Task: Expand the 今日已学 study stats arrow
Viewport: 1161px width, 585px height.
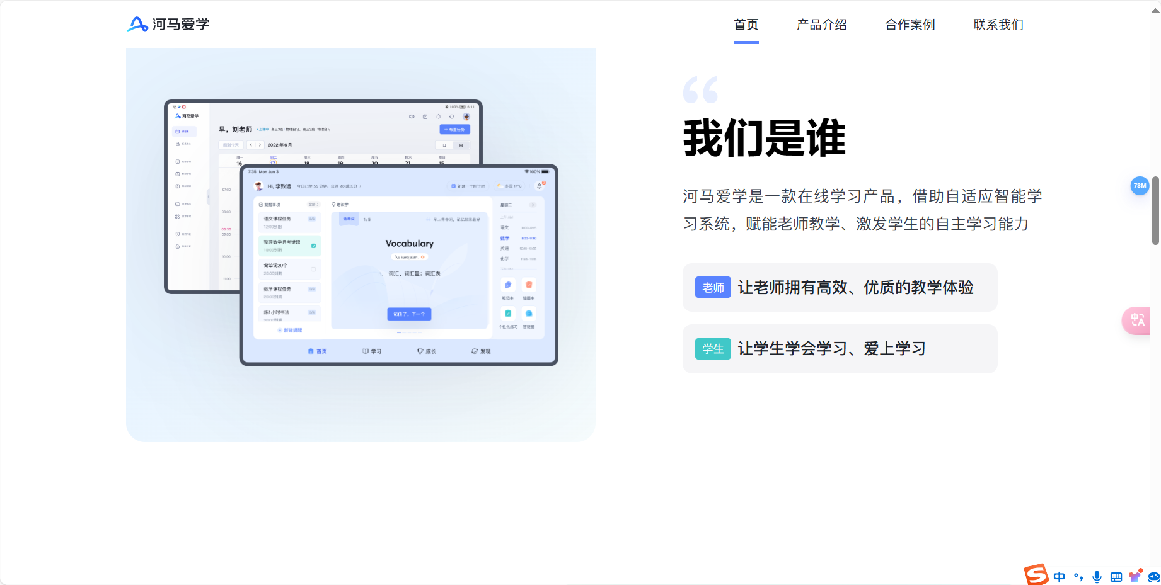Action: coord(361,186)
